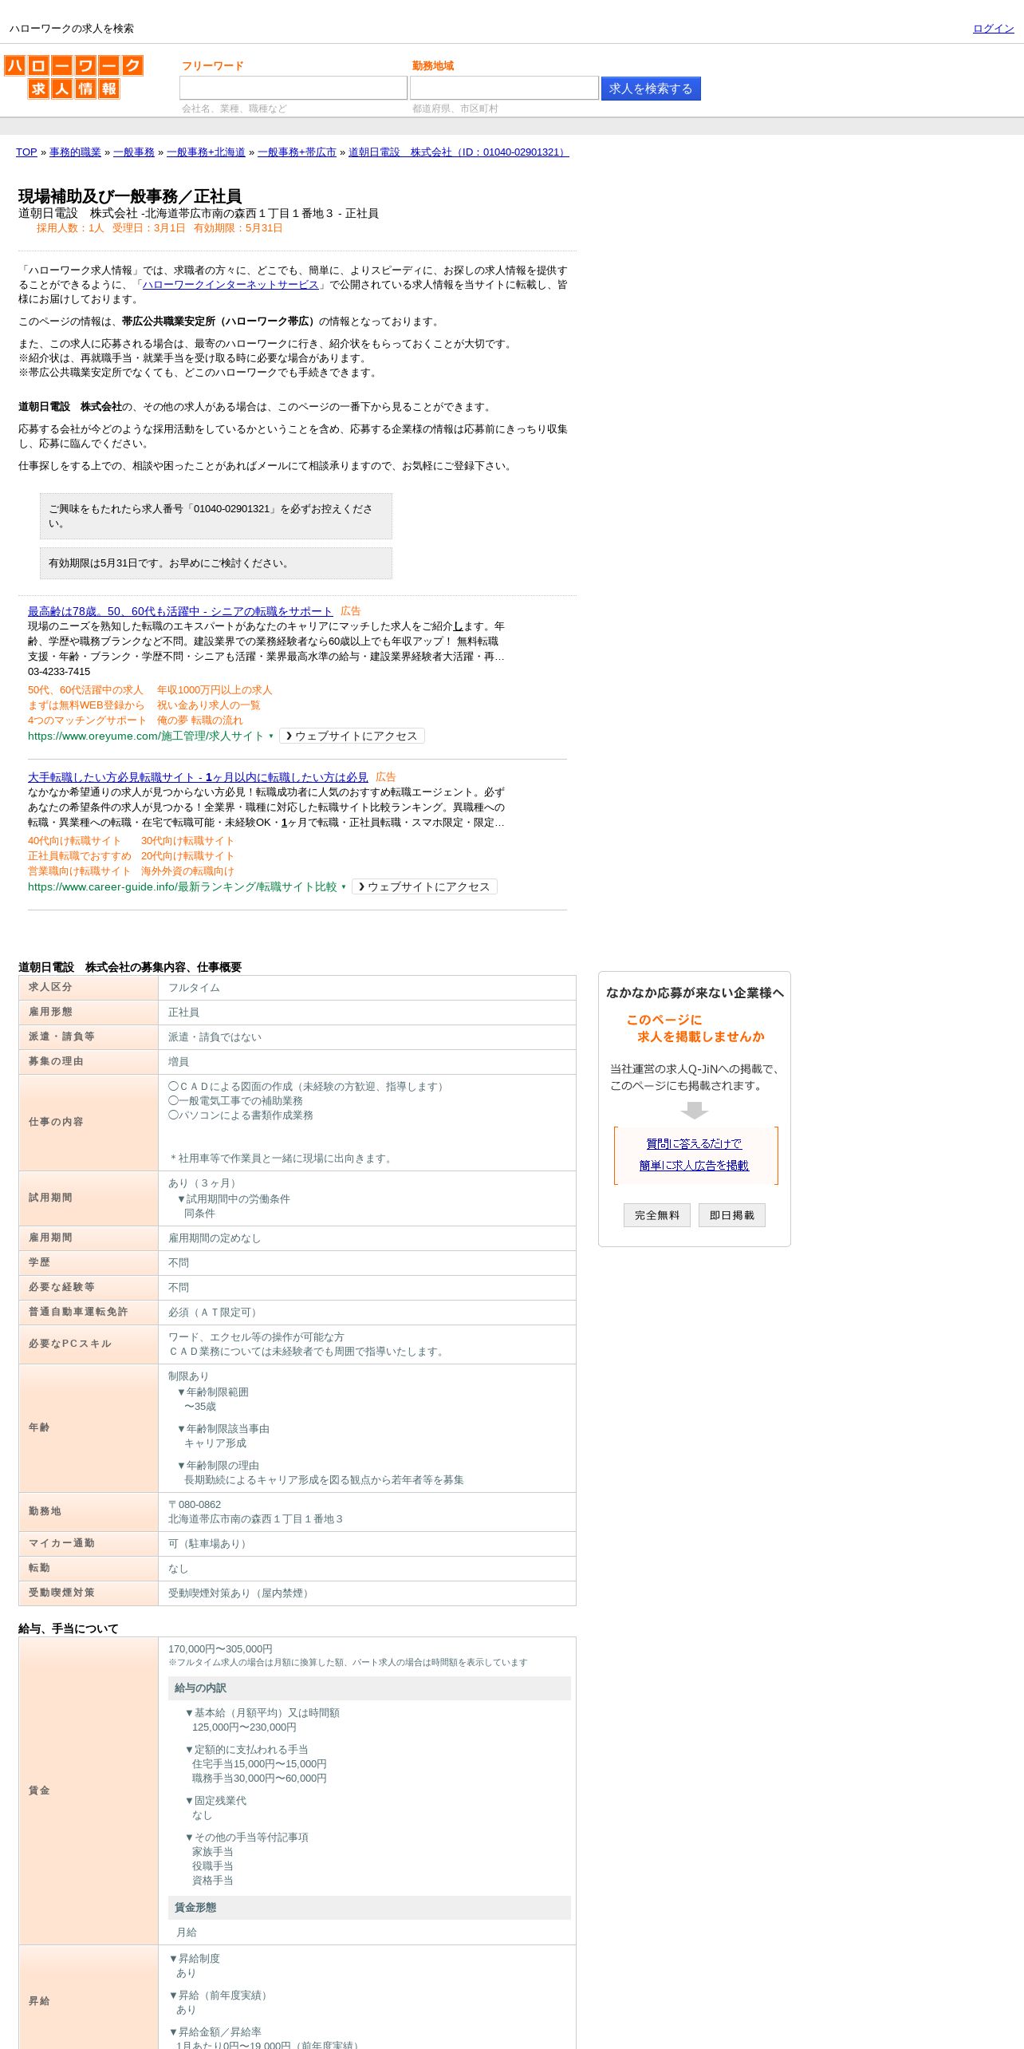Open the 一般事務+北海道 breadcrumb link
Image resolution: width=1024 pixels, height=2049 pixels.
(206, 152)
